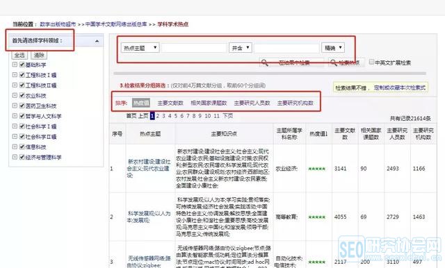Click the 全选 button
445x268 pixels.
[19, 56]
